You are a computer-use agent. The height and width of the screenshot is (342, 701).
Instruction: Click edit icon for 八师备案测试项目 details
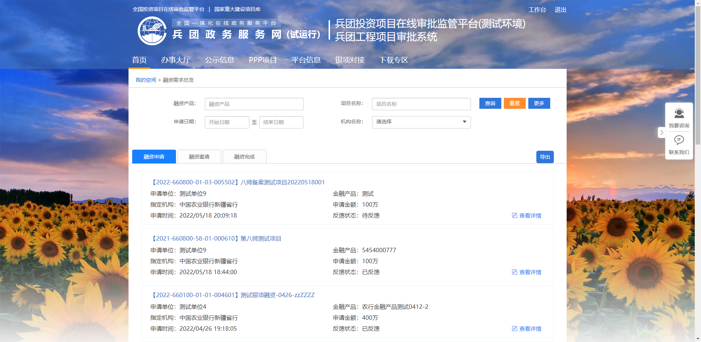(x=514, y=215)
